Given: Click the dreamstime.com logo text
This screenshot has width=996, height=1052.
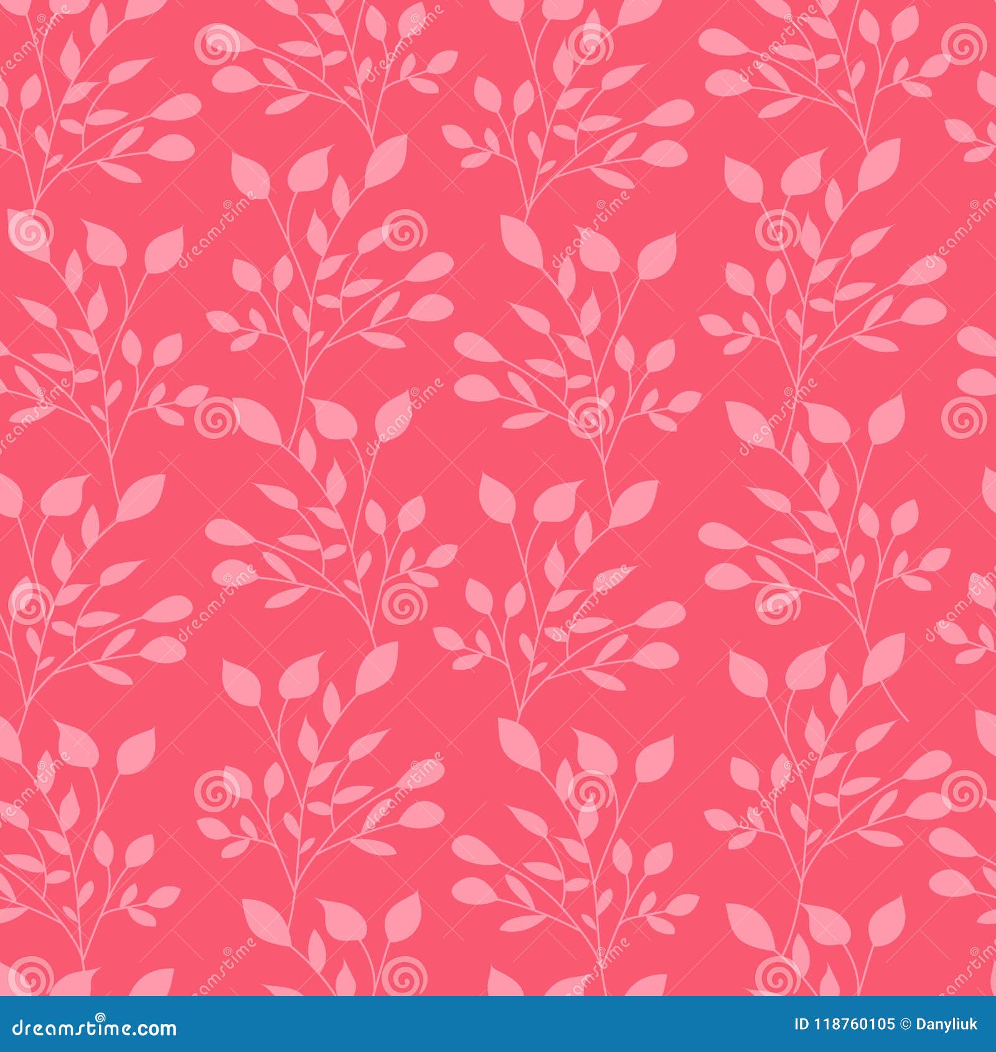Looking at the screenshot, I should pos(95,1028).
